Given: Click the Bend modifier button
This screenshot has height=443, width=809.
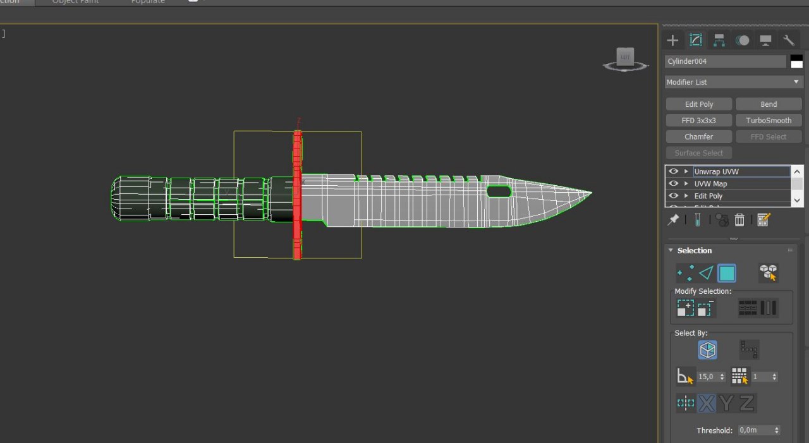Looking at the screenshot, I should pos(769,104).
